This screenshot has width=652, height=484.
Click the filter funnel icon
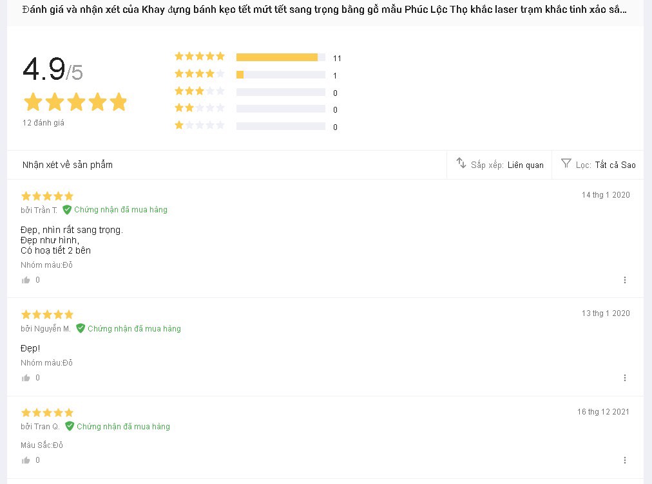pyautogui.click(x=566, y=163)
